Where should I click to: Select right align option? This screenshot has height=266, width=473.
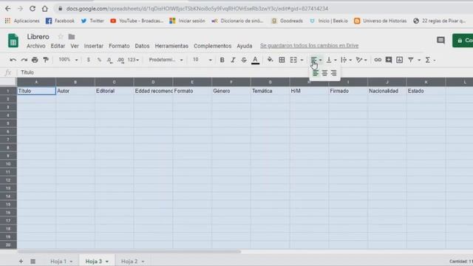333,73
